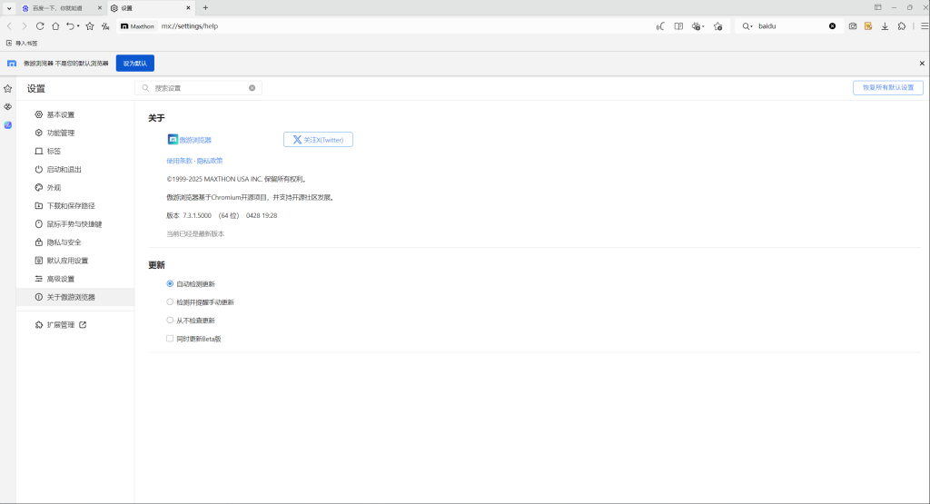
Task: Dismiss the default browser notification bar
Action: point(922,64)
